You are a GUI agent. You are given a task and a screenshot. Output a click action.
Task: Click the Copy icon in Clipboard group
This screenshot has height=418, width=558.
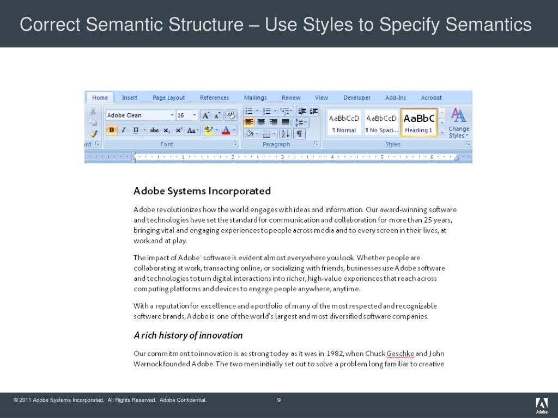coord(93,122)
